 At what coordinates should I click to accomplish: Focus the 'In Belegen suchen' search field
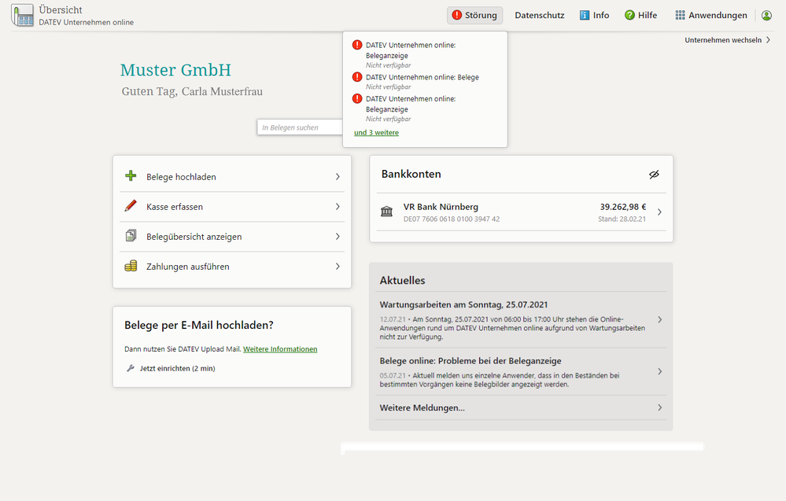pos(300,127)
